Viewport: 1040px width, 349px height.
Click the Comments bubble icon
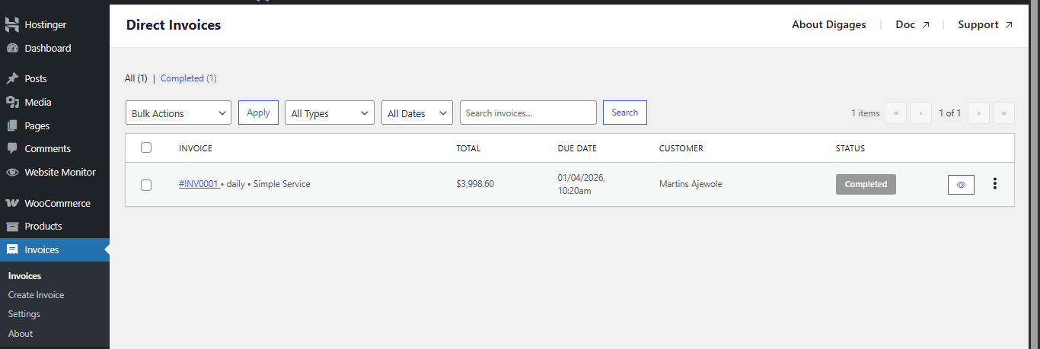pos(12,148)
